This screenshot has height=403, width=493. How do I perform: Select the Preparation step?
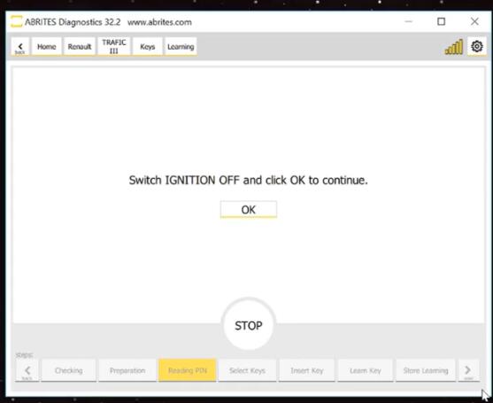tap(127, 370)
